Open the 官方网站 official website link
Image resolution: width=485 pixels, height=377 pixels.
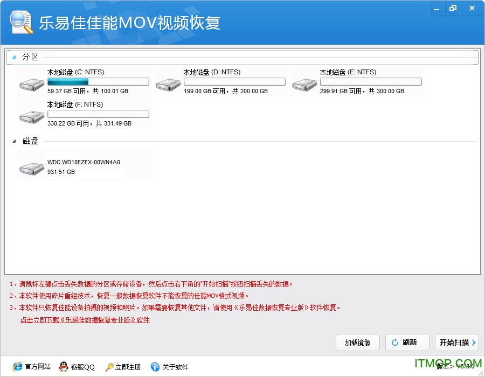(38, 367)
